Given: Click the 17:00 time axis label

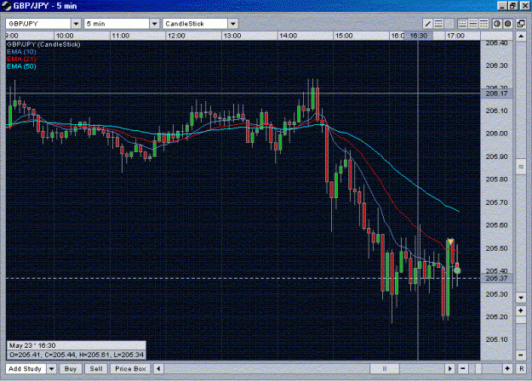Looking at the screenshot, I should (455, 36).
